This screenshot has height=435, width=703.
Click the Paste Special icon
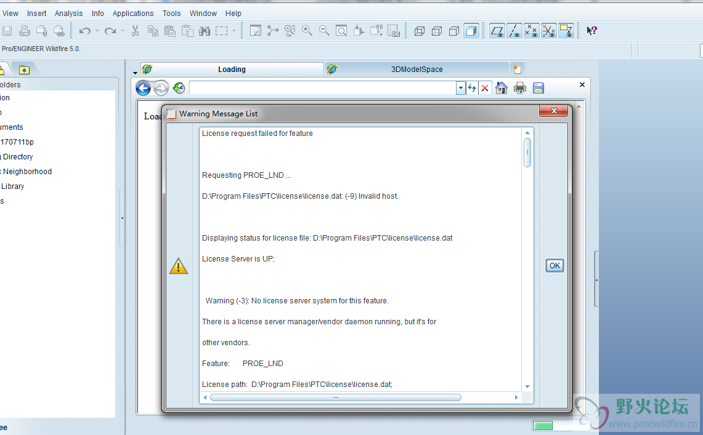(x=187, y=31)
